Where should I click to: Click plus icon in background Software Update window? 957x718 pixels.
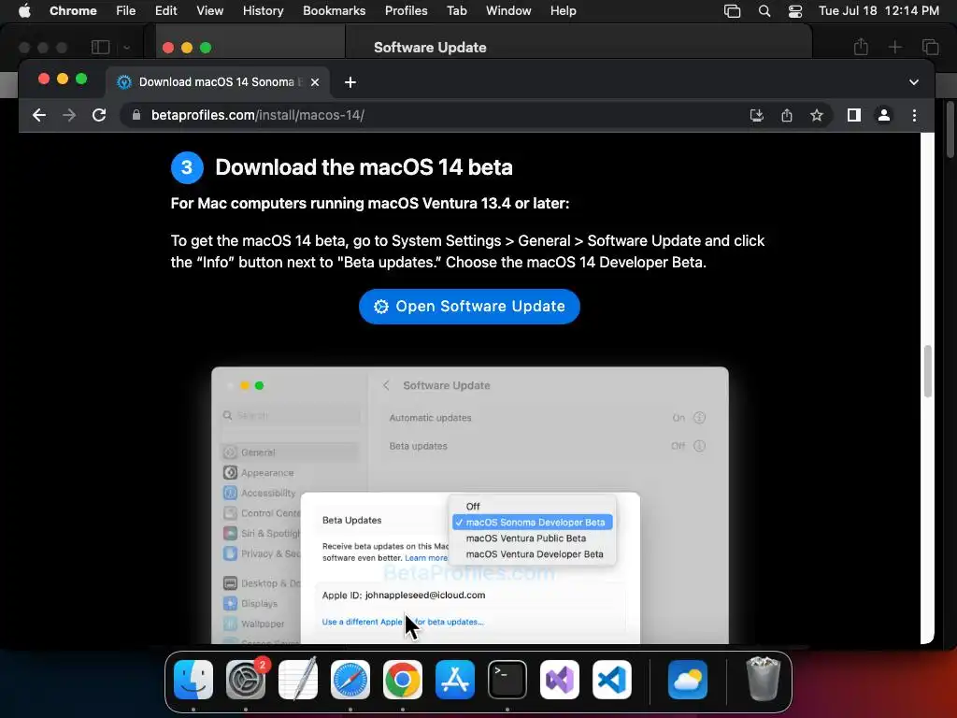coord(894,47)
